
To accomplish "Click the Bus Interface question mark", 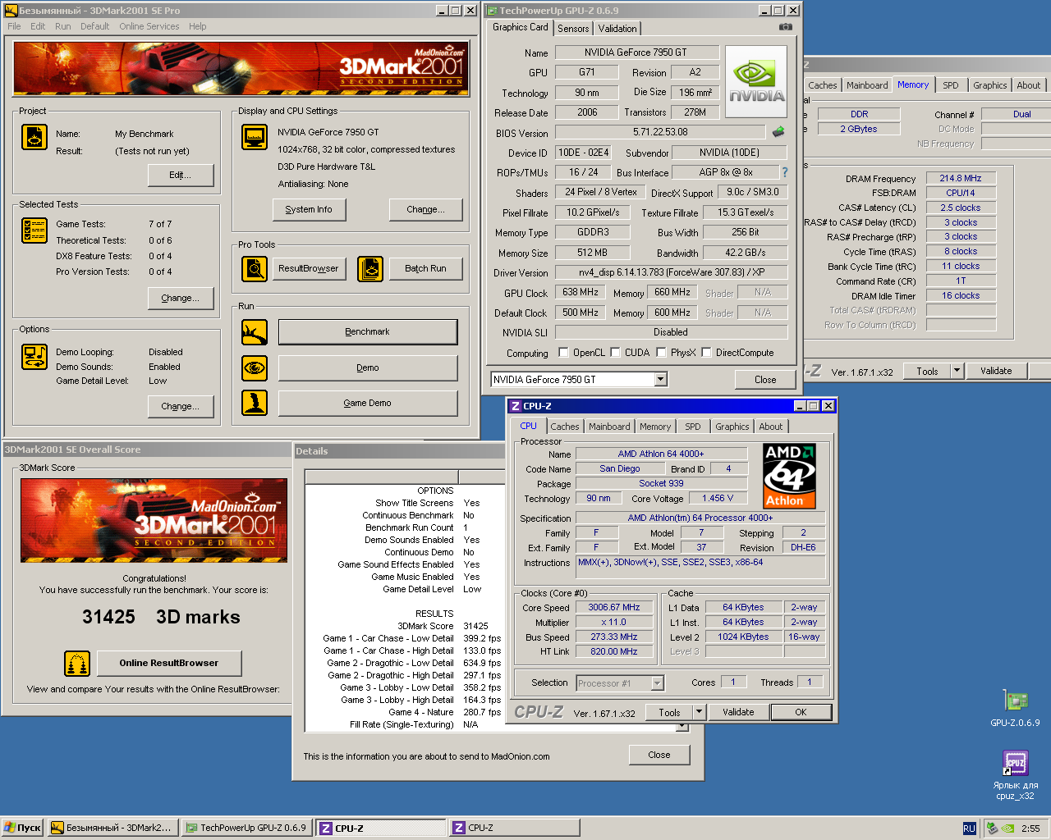I will click(x=785, y=172).
